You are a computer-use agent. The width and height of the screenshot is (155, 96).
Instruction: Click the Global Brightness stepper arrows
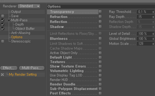[x=153, y=39]
